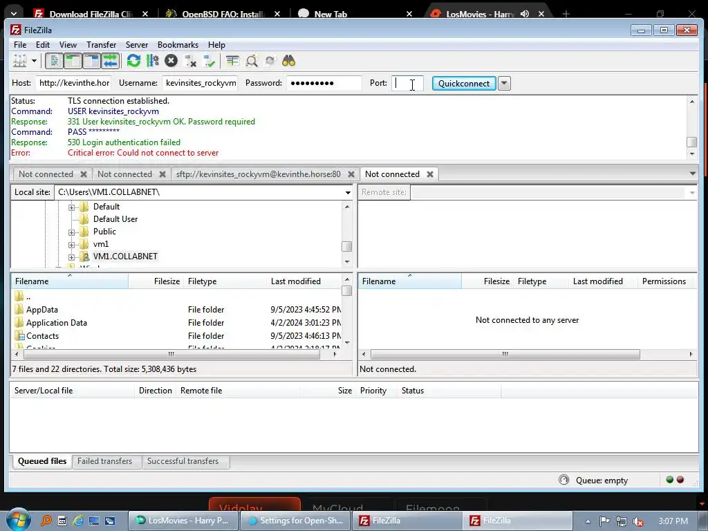The image size is (708, 531).
Task: Reconnect to the last used server
Action: (209, 61)
